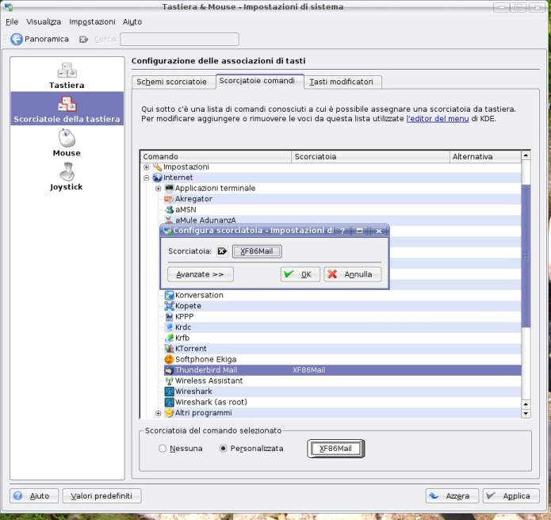Select the Softphone Ekiga icon
This screenshot has height=520, width=551.
point(169,359)
